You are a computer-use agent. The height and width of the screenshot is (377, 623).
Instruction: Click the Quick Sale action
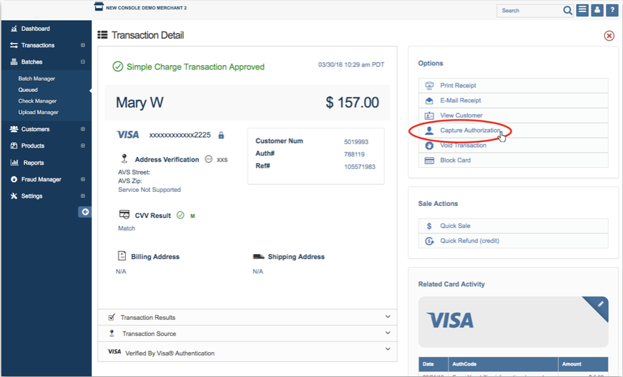click(x=455, y=226)
